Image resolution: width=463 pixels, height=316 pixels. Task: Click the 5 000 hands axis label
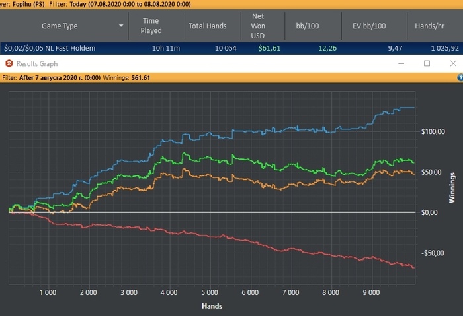pos(210,292)
